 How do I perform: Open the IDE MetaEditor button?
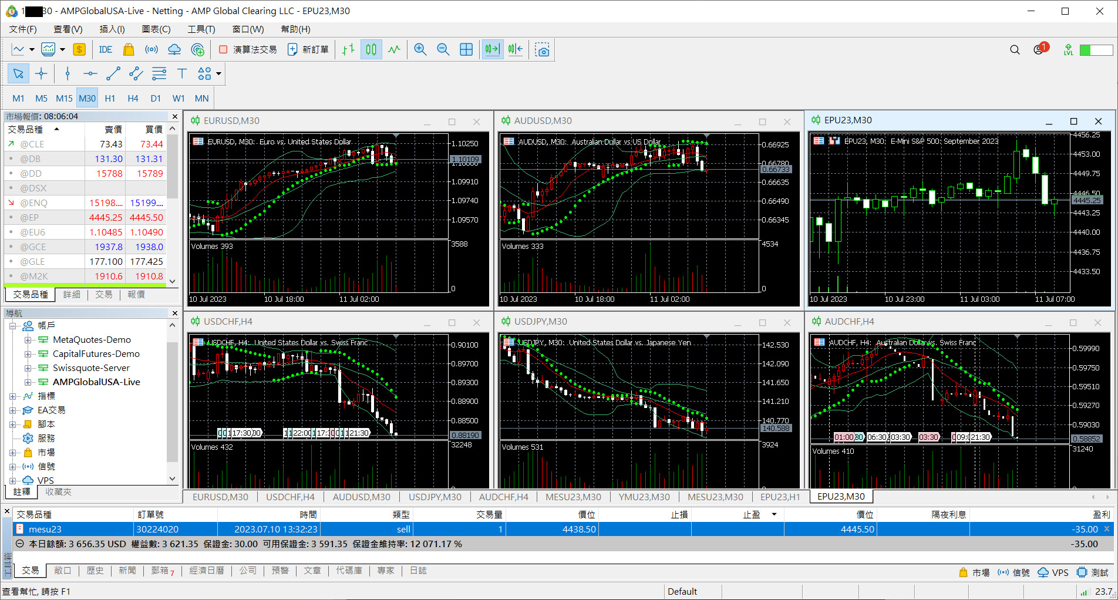click(x=106, y=50)
